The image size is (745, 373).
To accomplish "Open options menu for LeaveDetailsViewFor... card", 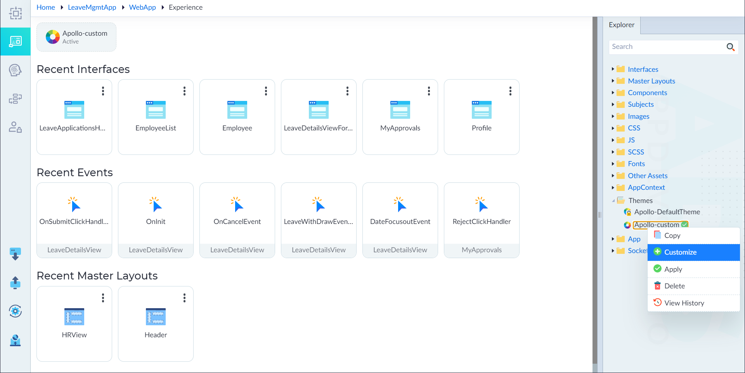I will tap(347, 91).
